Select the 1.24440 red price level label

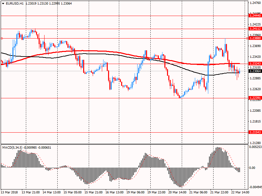255,16
